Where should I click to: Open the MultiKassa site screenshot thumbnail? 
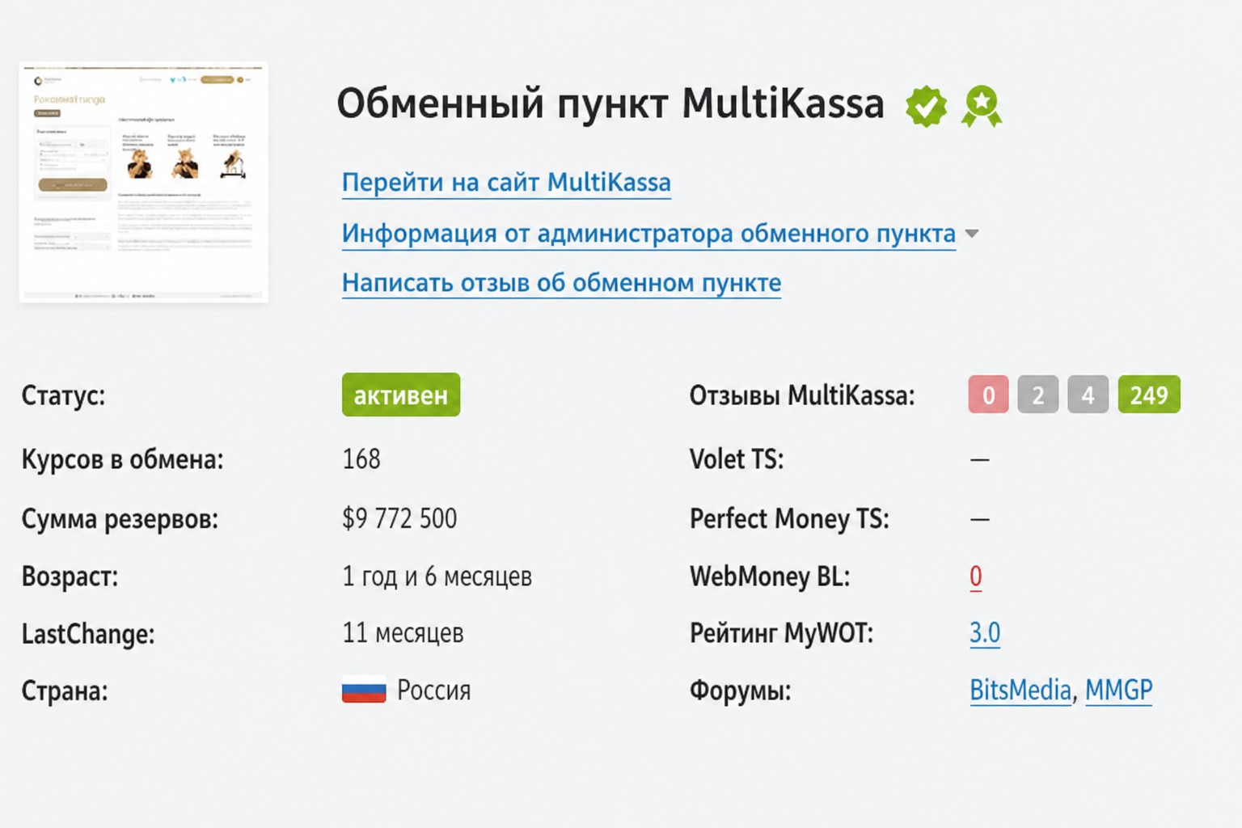[x=144, y=183]
